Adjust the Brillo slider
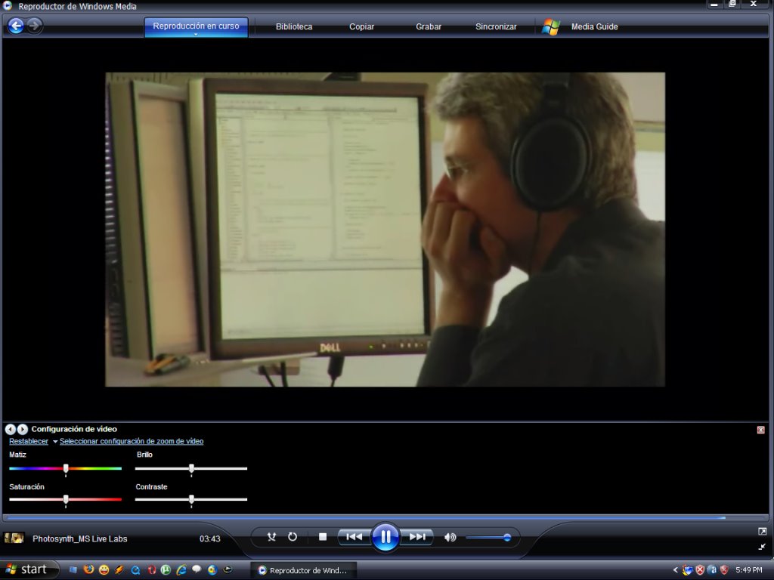Screen dimensions: 774x580 click(x=191, y=468)
